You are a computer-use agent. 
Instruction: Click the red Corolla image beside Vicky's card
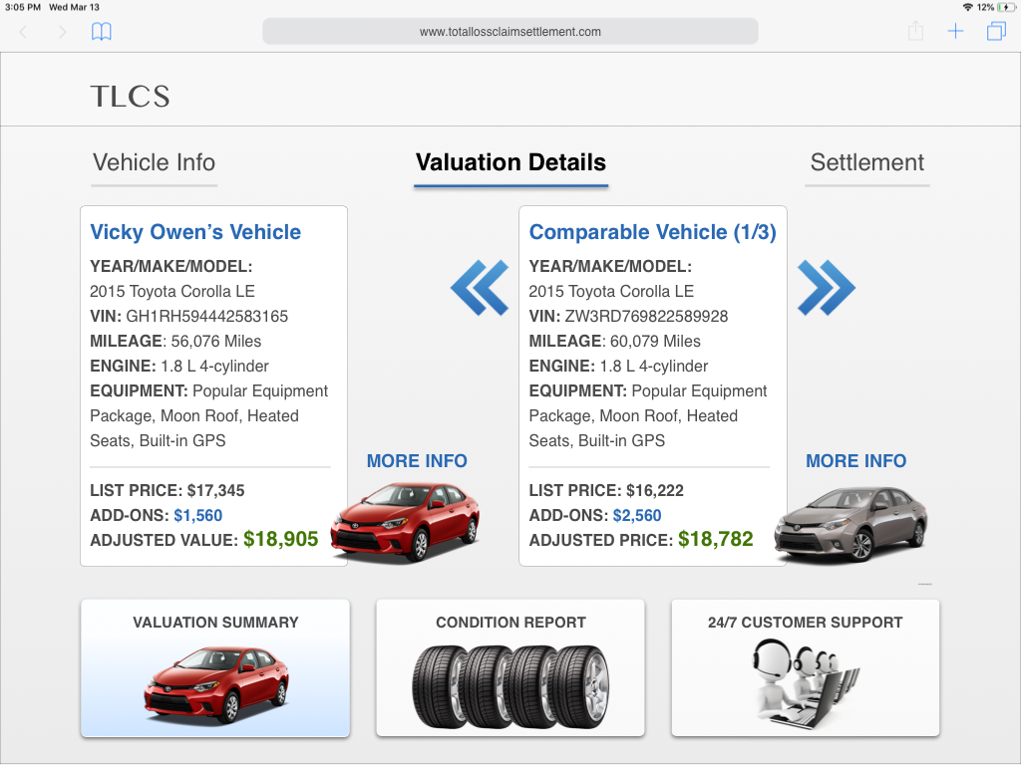pos(406,521)
